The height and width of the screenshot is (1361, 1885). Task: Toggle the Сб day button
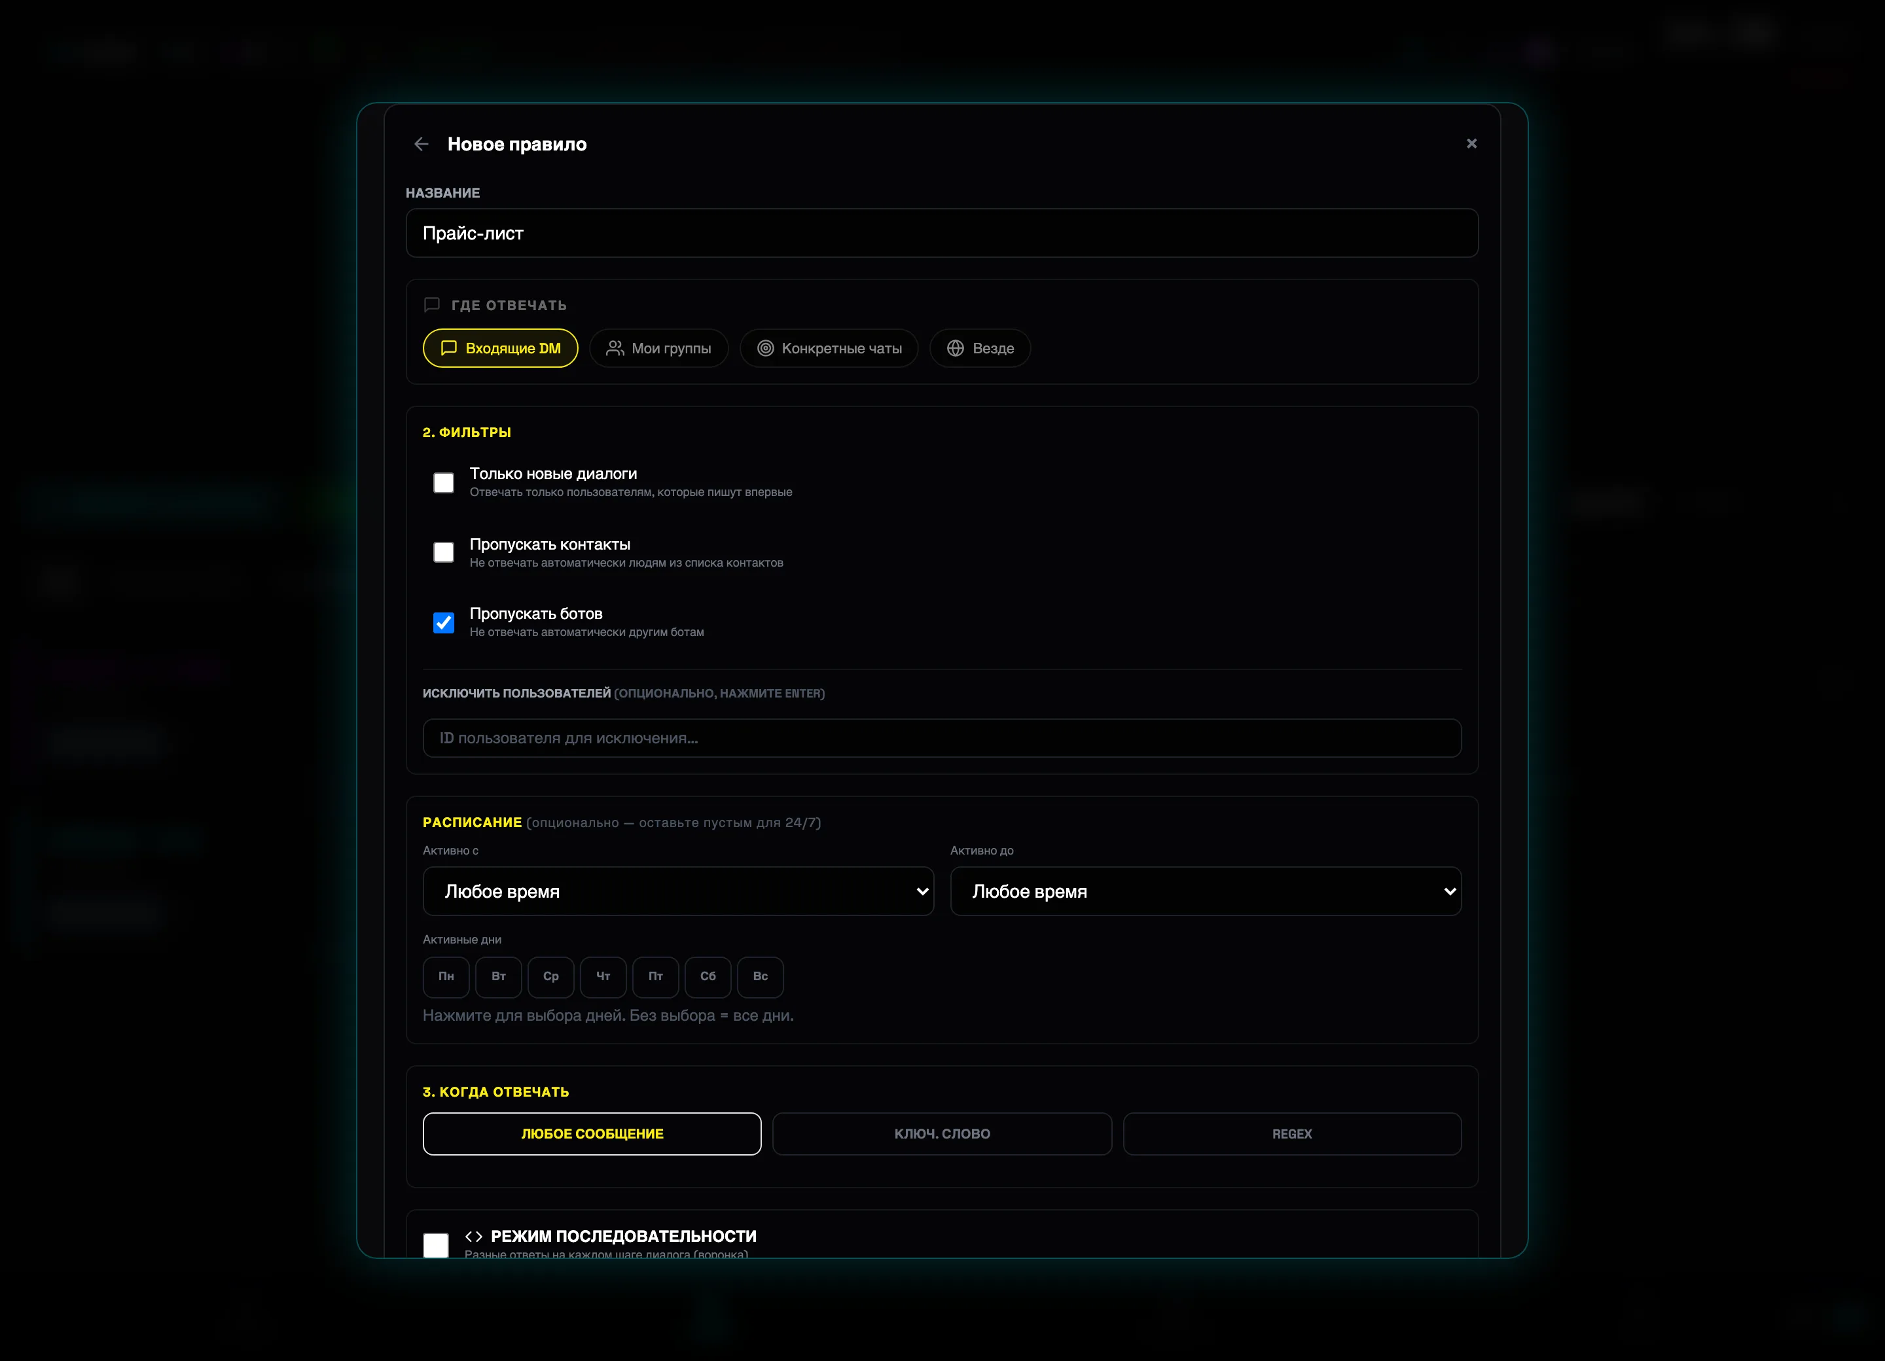tap(708, 977)
